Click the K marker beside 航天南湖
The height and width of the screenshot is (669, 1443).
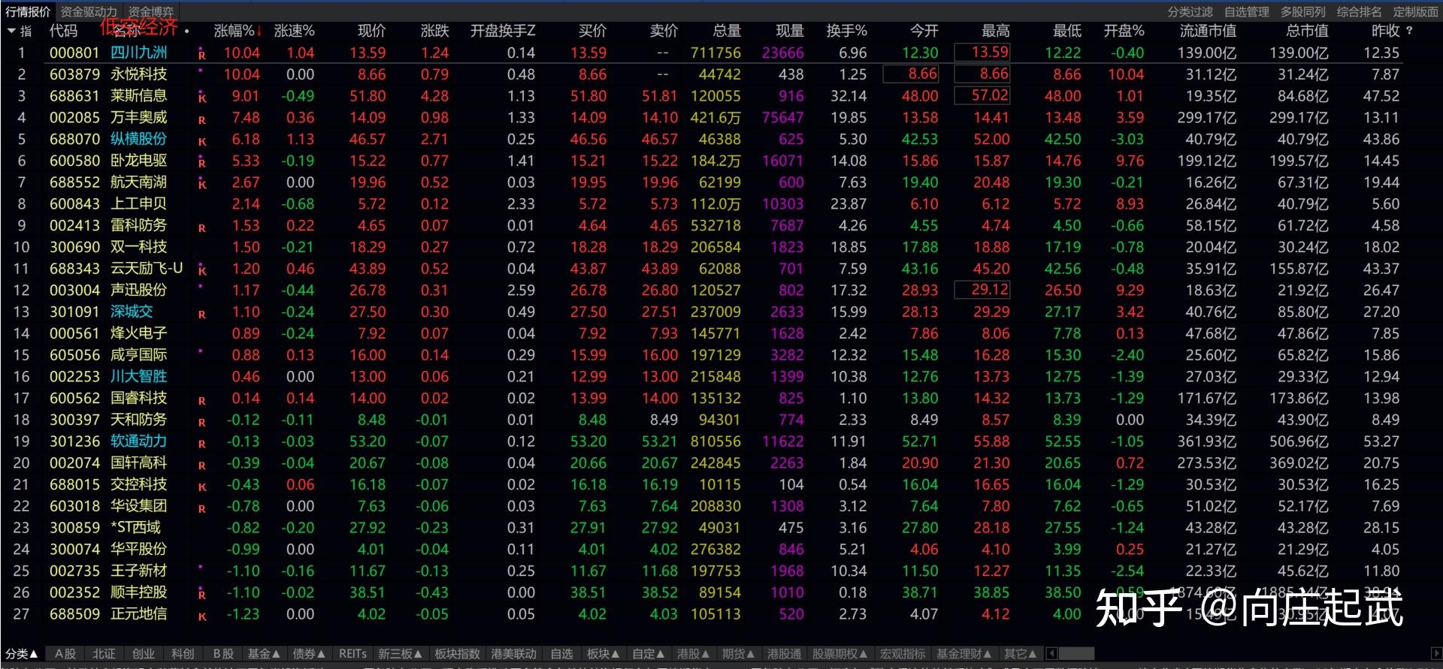point(201,183)
